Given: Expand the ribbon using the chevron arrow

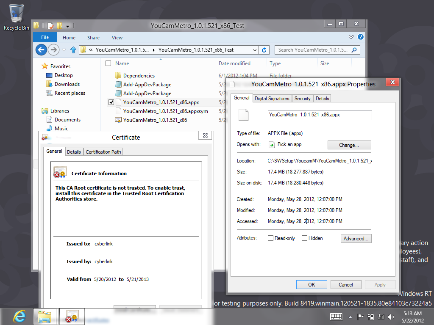Looking at the screenshot, I should (x=351, y=37).
